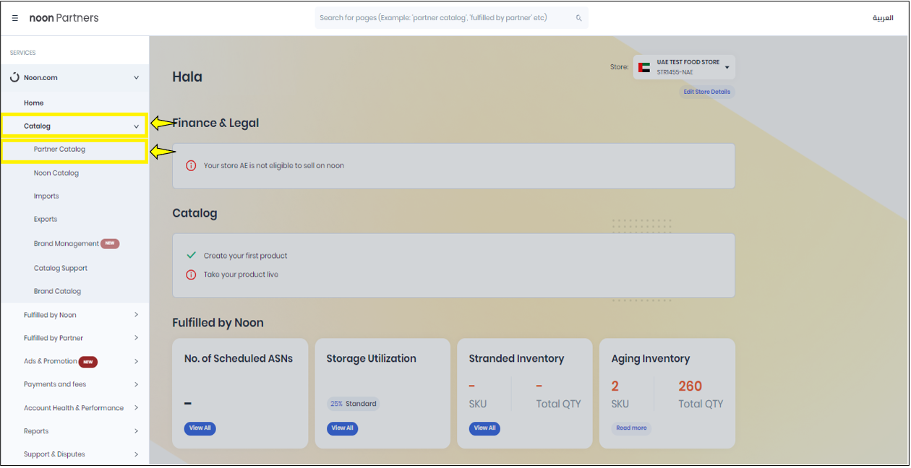Click View All under Storage Utilization

pos(342,428)
